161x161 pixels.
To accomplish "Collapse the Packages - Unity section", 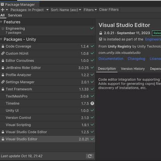I will (1, 39).
